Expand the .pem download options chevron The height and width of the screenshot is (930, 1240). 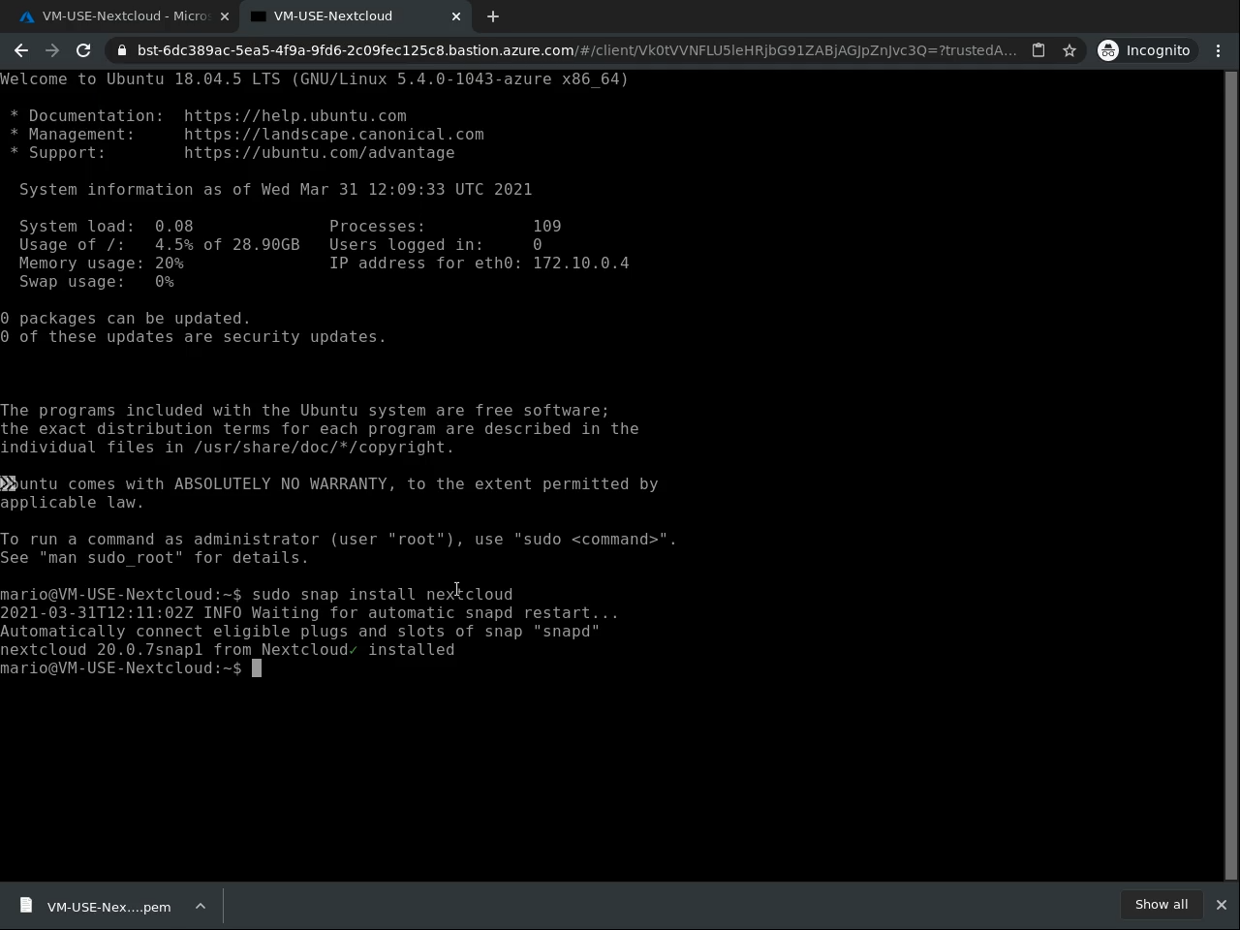(x=201, y=907)
